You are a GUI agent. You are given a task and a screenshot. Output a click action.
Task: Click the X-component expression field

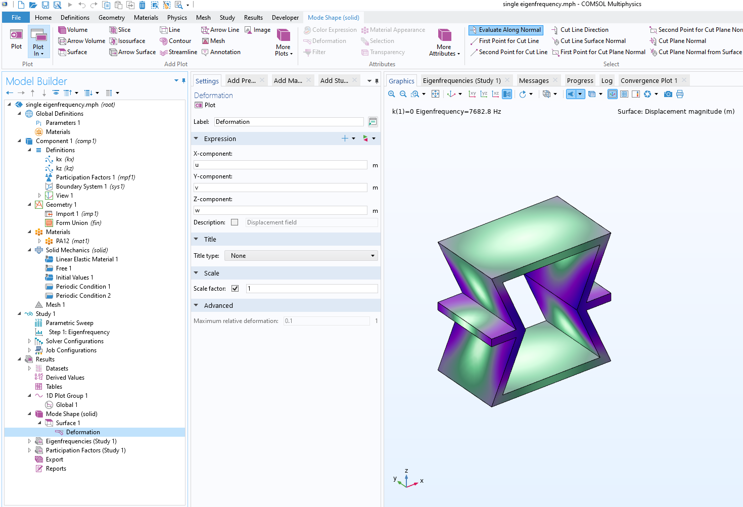coord(281,165)
